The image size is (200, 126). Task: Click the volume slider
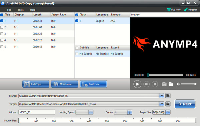pos(189,84)
